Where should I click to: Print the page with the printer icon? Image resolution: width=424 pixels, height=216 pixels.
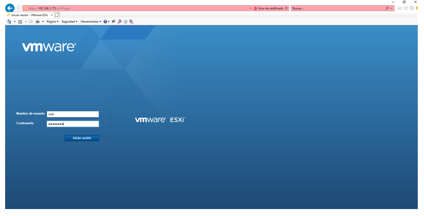point(38,22)
